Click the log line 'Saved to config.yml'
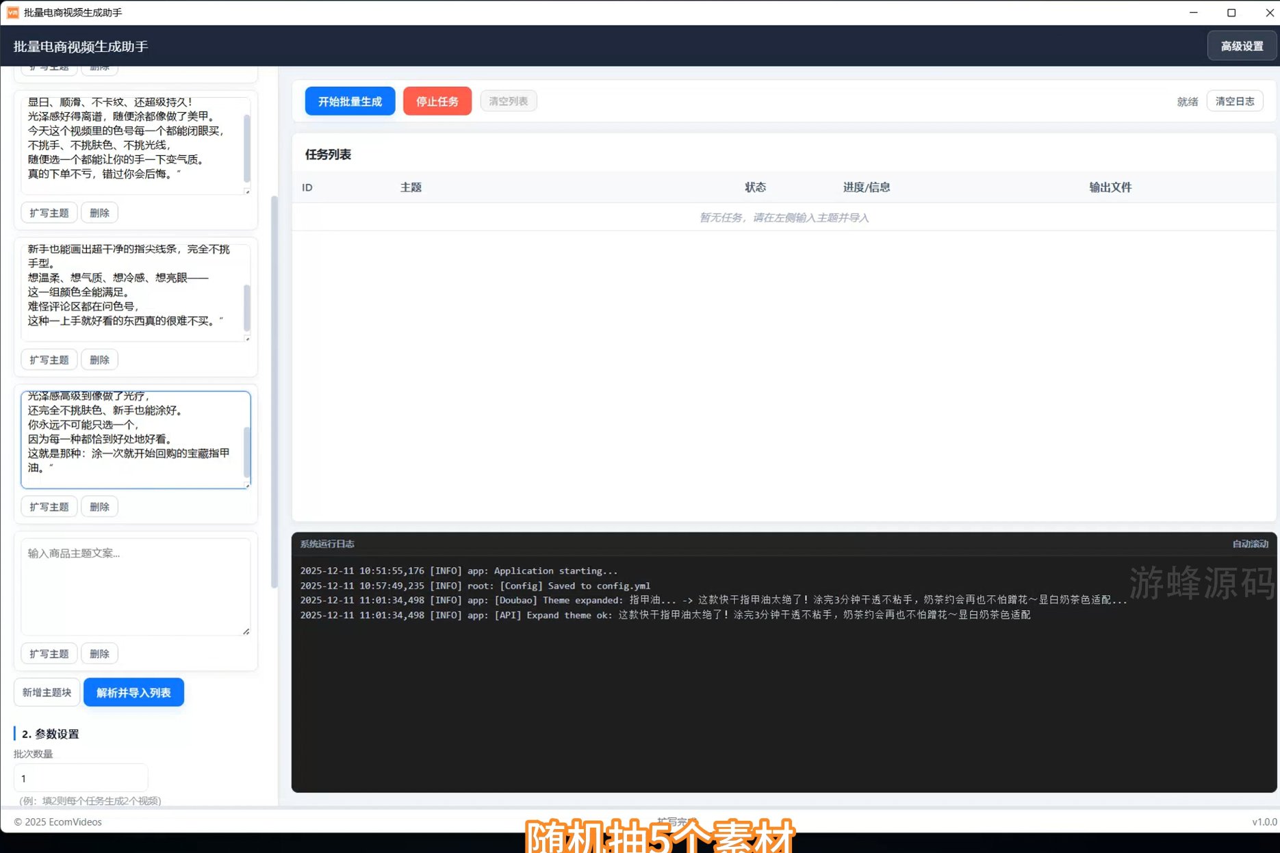1280x853 pixels. point(475,586)
